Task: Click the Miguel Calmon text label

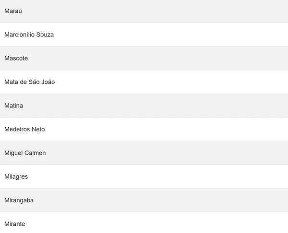Action: tap(25, 153)
